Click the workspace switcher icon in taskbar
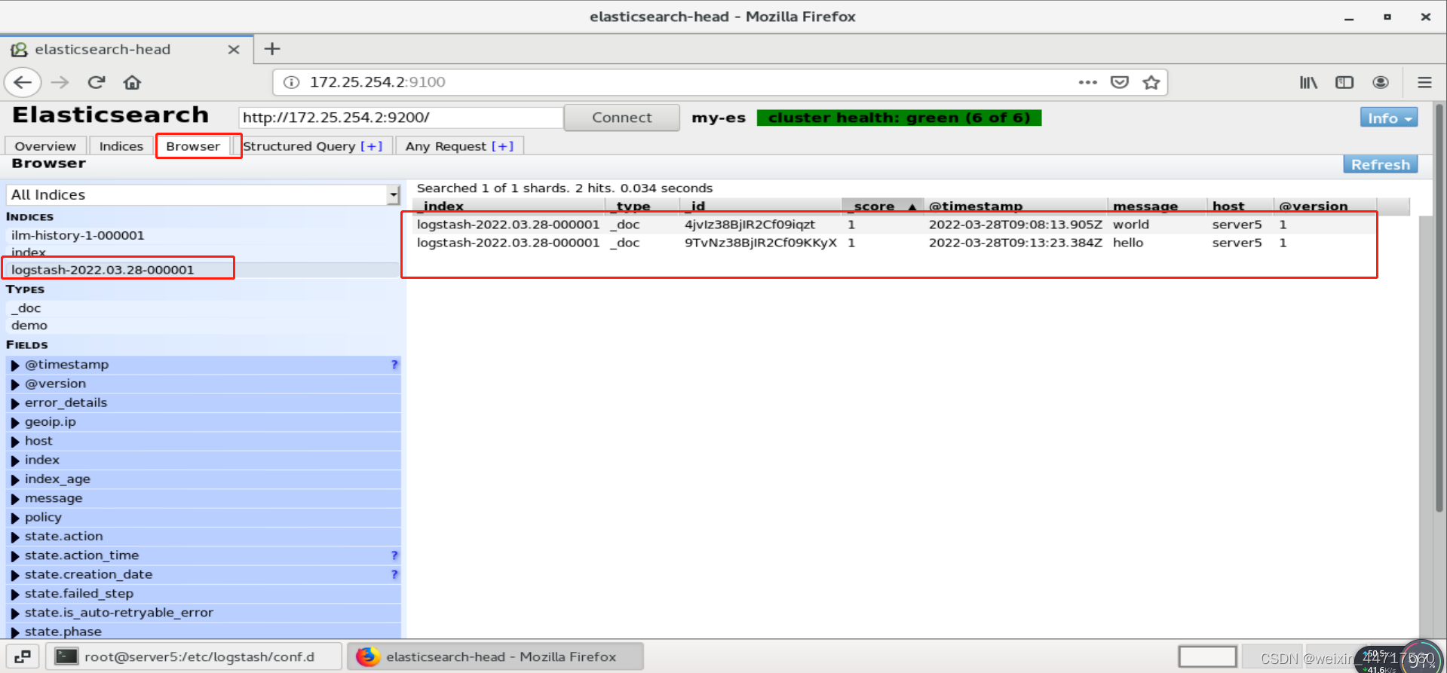Screen dimensions: 1447x673 [23, 656]
